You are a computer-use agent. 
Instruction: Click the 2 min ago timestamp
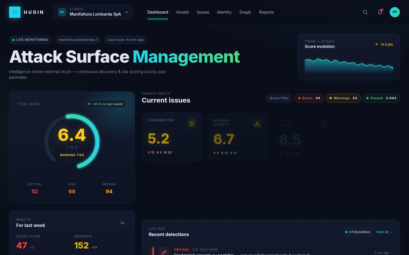[x=382, y=253]
